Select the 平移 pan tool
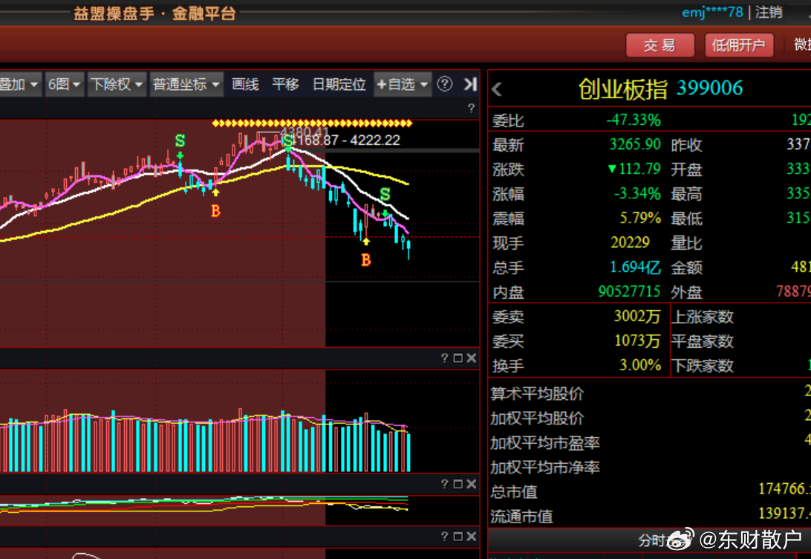The image size is (811, 559). click(x=285, y=84)
